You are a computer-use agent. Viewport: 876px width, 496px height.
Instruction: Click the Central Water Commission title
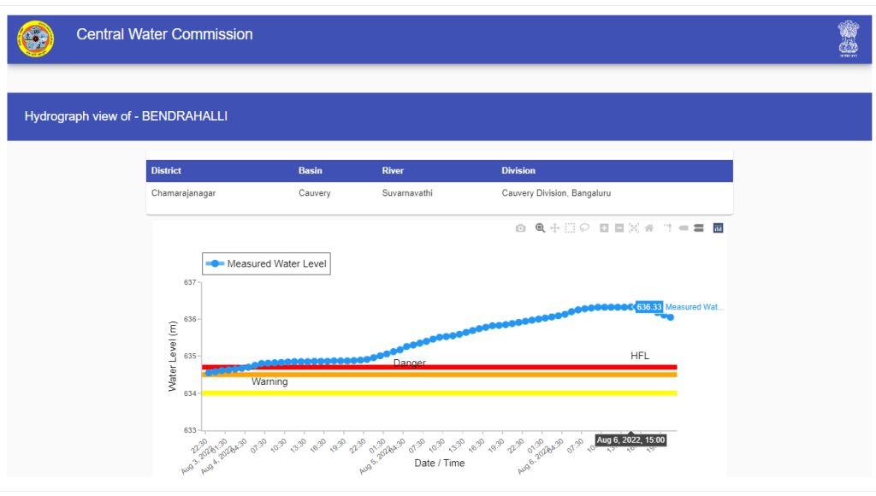click(164, 35)
